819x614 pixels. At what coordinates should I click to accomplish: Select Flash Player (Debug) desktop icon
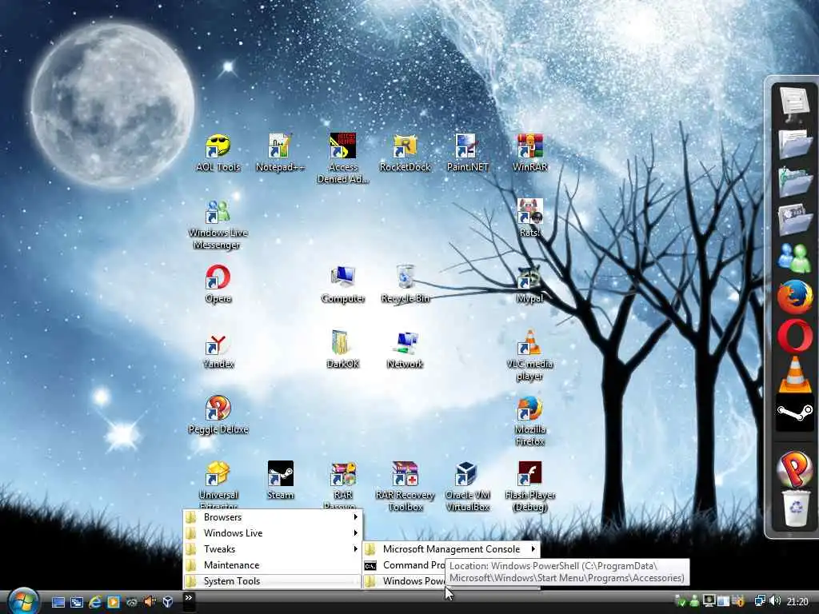click(x=529, y=487)
